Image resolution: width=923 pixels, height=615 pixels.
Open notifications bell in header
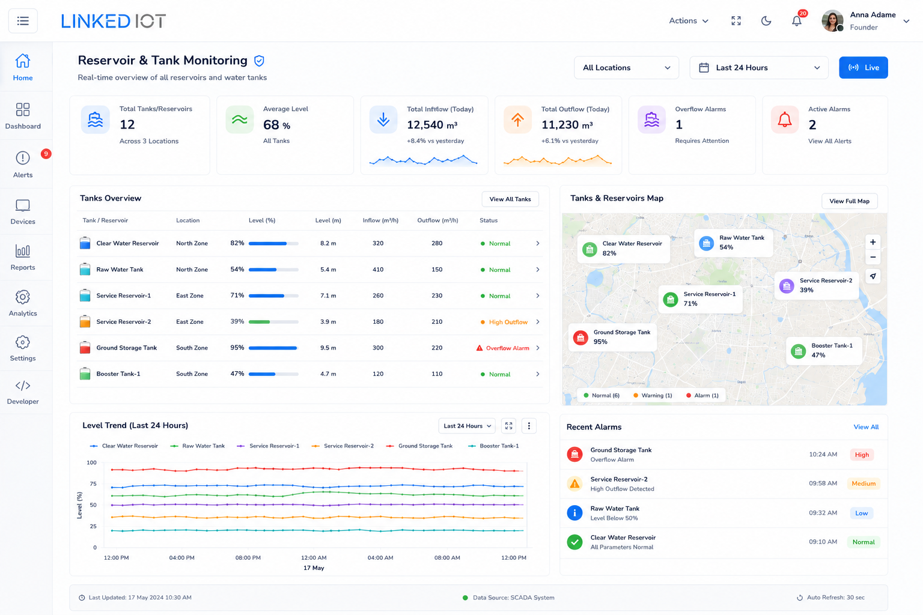pyautogui.click(x=797, y=21)
